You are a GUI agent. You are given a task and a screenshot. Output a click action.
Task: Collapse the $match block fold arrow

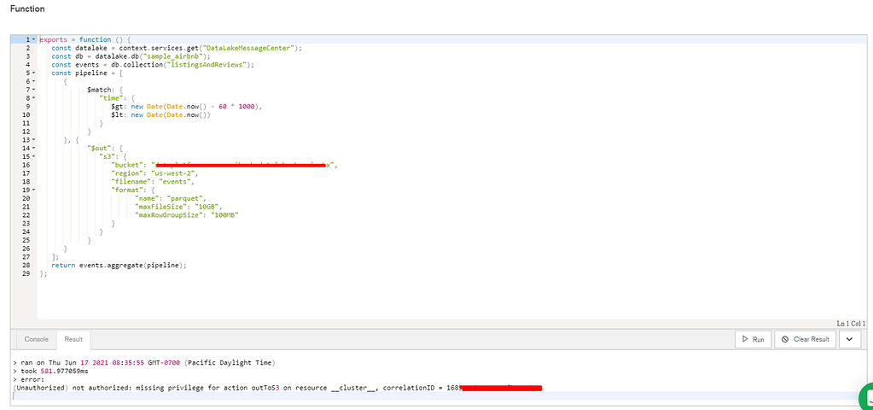tap(33, 89)
